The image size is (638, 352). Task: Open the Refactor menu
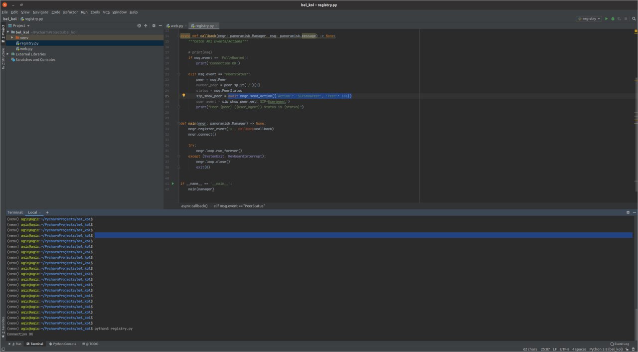[x=70, y=12]
